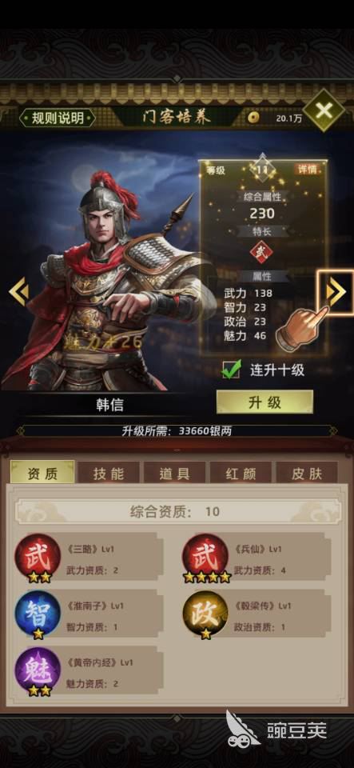This screenshot has height=768, width=354.
Task: Toggle the 连升十级 checkbox
Action: coord(231,370)
